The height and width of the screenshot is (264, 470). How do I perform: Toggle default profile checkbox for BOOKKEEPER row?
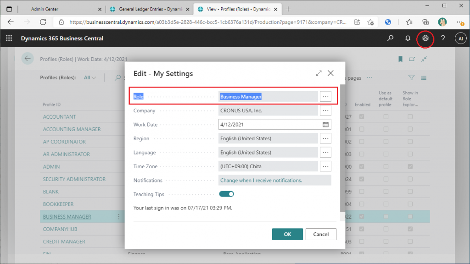(386, 204)
